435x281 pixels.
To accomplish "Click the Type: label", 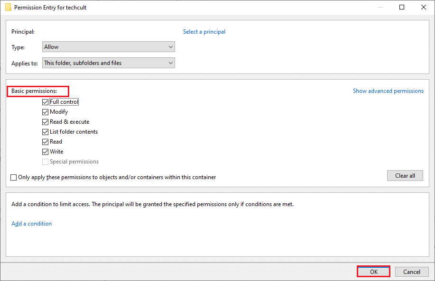I will (x=18, y=47).
